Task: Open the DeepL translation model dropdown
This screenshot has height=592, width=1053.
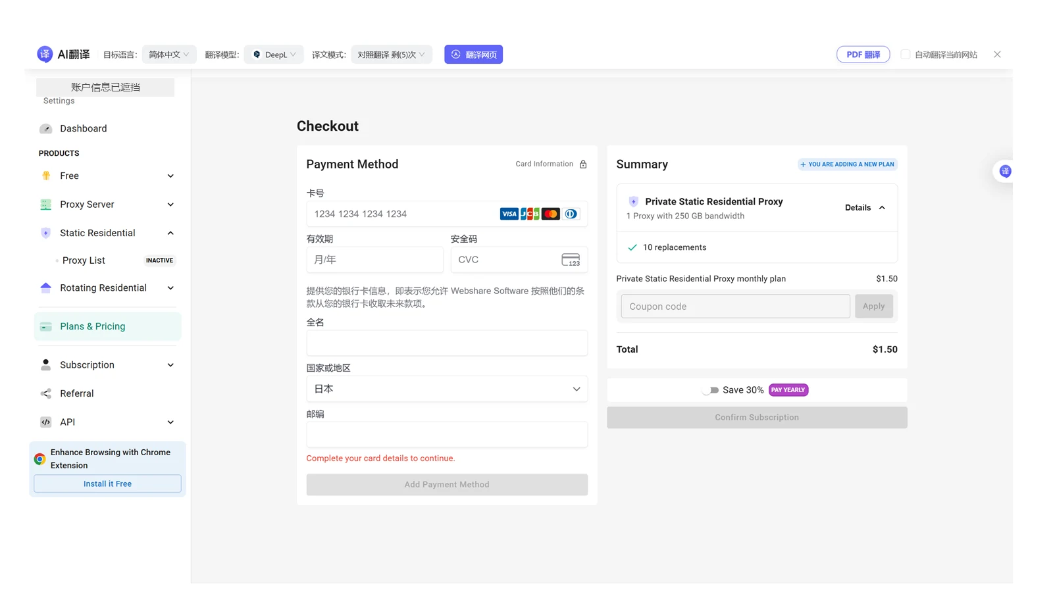Action: (274, 55)
